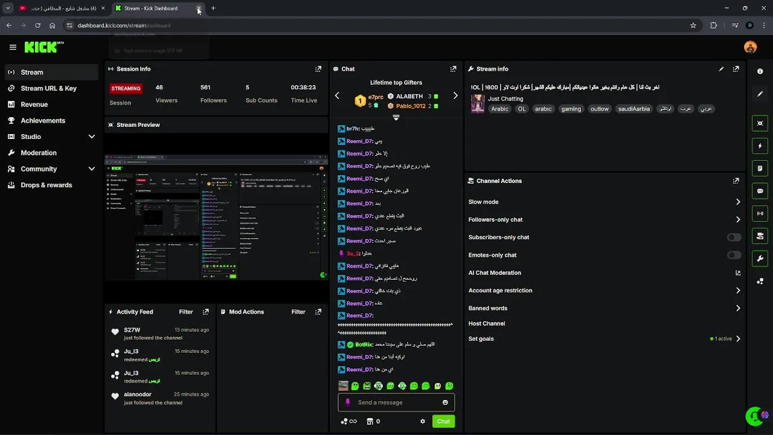
Task: Open the Activity Feed Filter
Action: point(186,312)
